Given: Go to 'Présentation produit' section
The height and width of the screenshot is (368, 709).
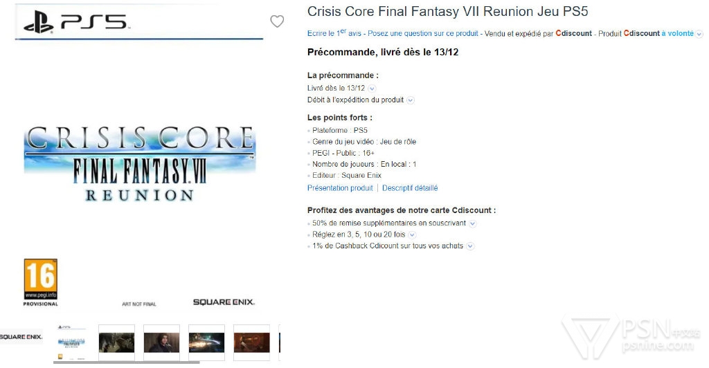Looking at the screenshot, I should (340, 188).
